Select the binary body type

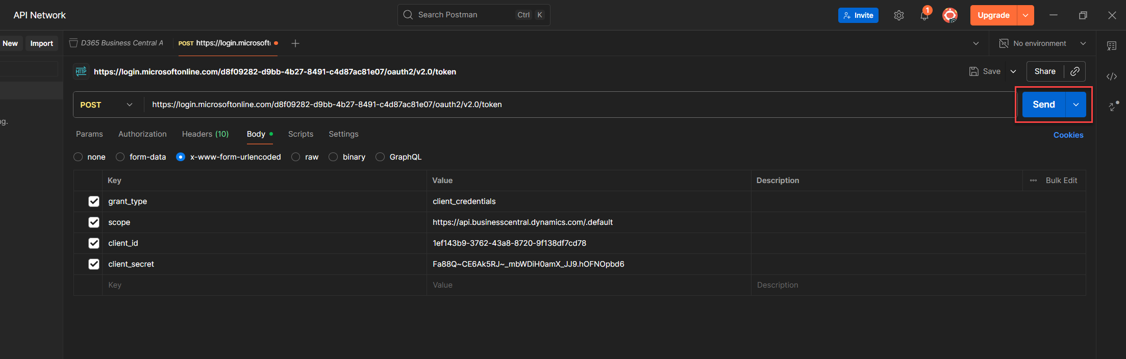point(333,157)
